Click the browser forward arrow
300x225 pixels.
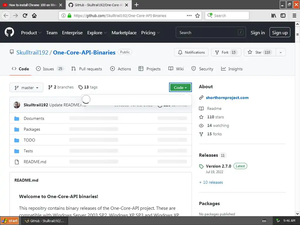(16, 16)
